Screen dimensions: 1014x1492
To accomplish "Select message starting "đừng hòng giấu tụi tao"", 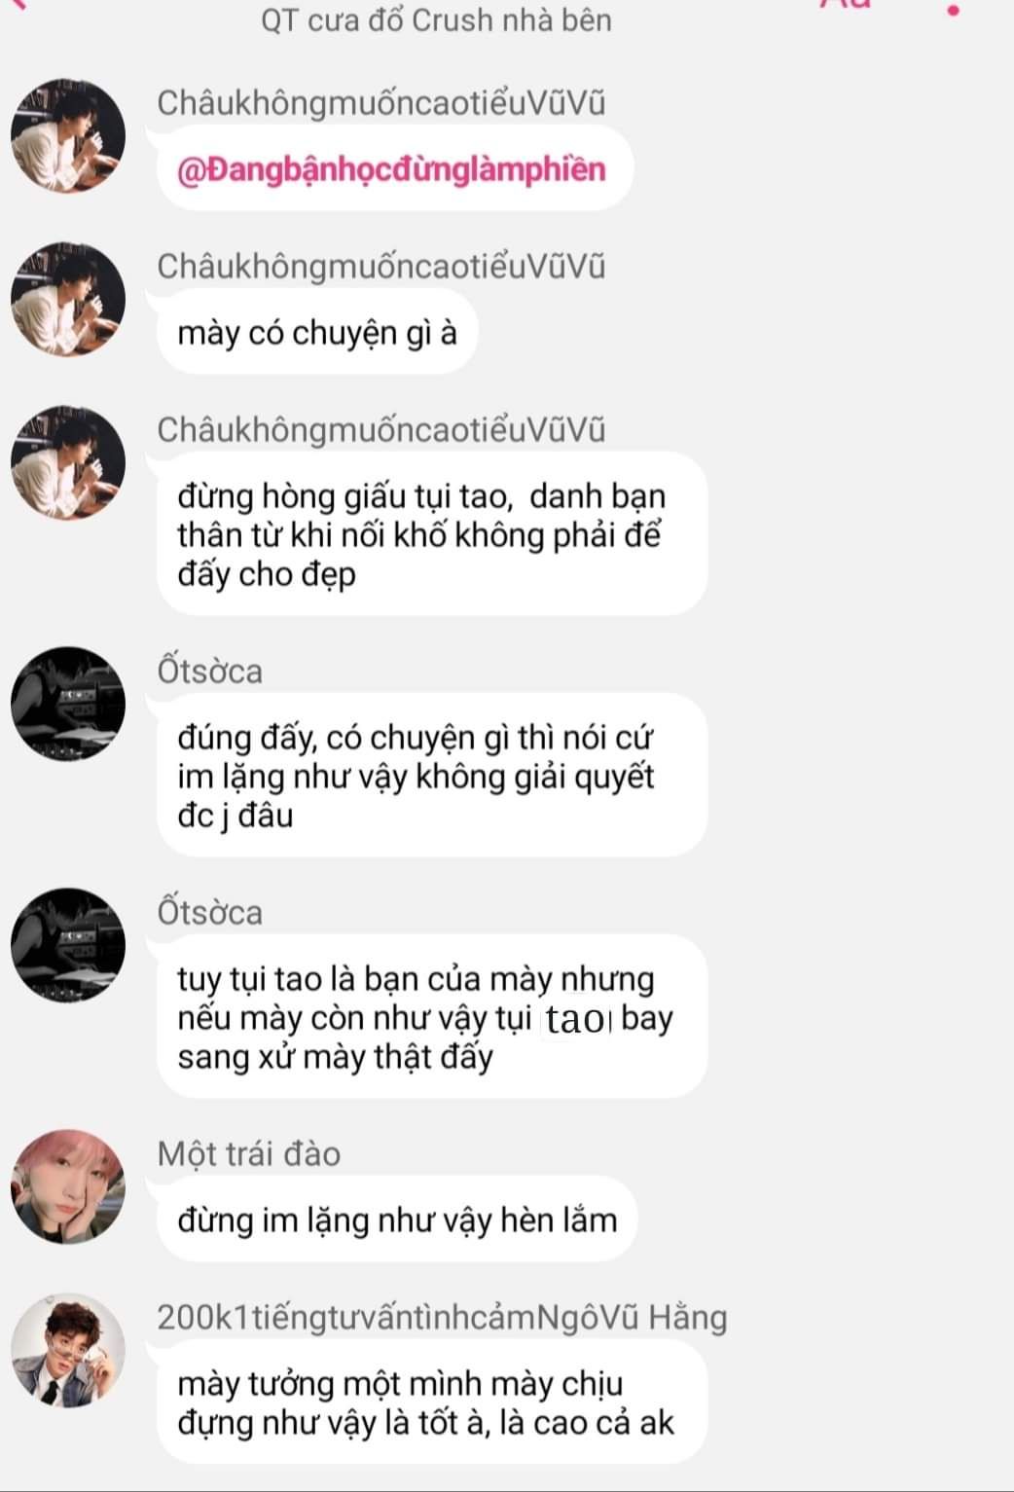I will pos(432,534).
